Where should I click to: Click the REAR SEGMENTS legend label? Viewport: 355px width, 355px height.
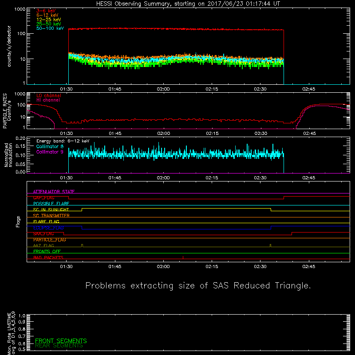(59, 346)
